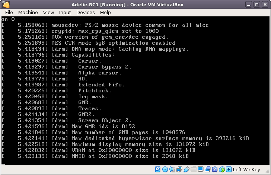Click the 'Max dedicated hypervisor surface memory' line

125,138
